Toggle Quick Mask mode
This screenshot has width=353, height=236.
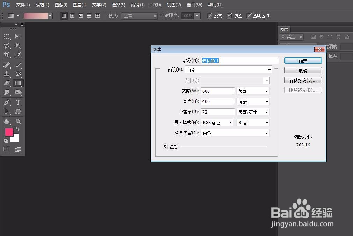pyautogui.click(x=7, y=149)
